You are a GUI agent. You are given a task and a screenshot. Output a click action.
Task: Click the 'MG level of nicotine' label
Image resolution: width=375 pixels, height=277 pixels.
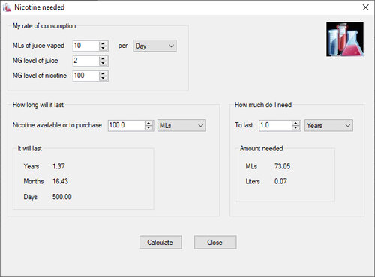coord(40,76)
